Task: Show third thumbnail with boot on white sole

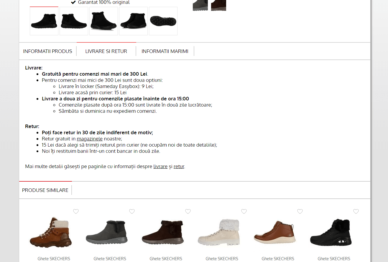Action: tap(104, 21)
